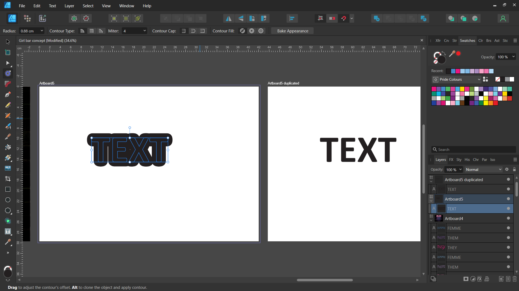The width and height of the screenshot is (519, 291).
Task: Select the Pen tool
Action: 8,94
